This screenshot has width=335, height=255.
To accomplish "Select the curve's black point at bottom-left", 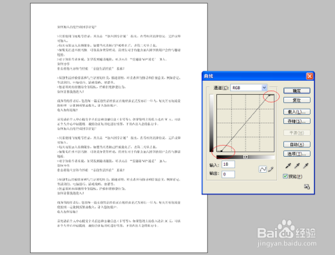I will tap(221, 151).
